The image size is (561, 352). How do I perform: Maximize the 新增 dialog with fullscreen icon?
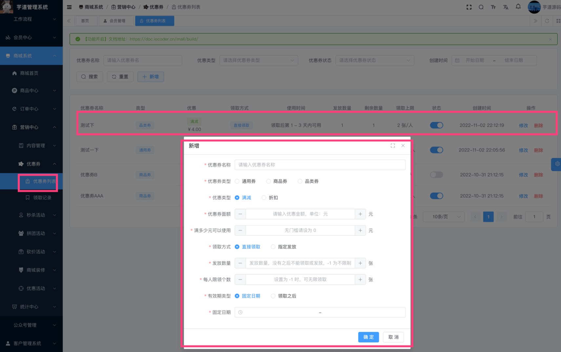click(x=393, y=146)
